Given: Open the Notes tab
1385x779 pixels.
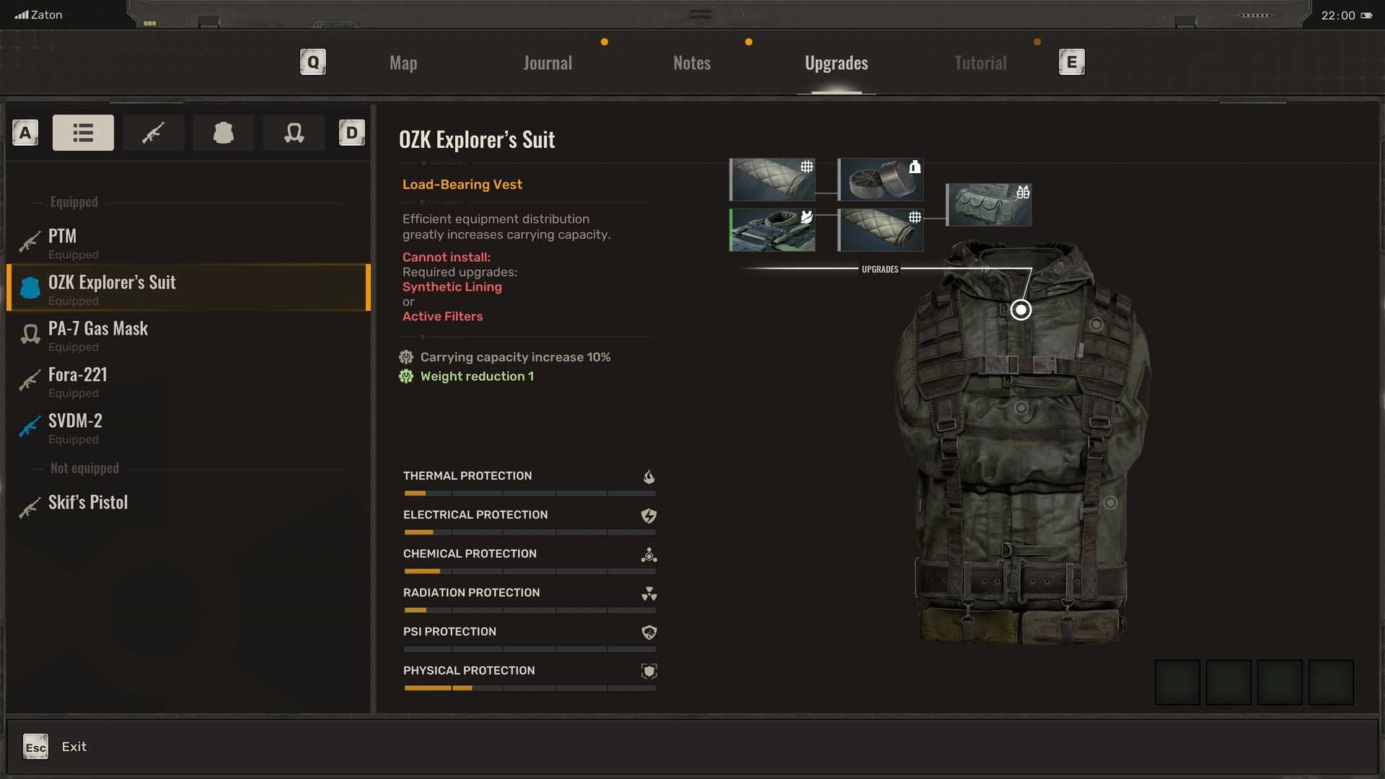Looking at the screenshot, I should point(692,63).
